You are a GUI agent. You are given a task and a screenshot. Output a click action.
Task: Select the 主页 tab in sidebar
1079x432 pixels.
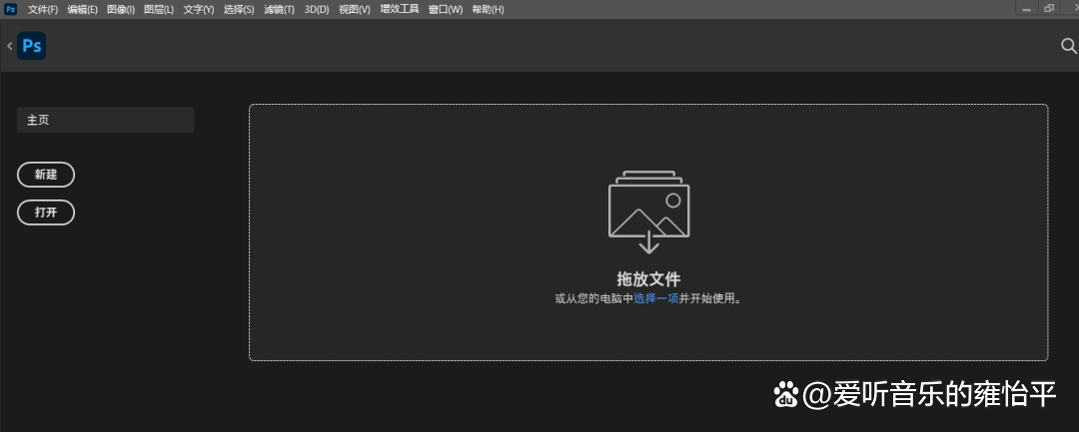click(105, 120)
